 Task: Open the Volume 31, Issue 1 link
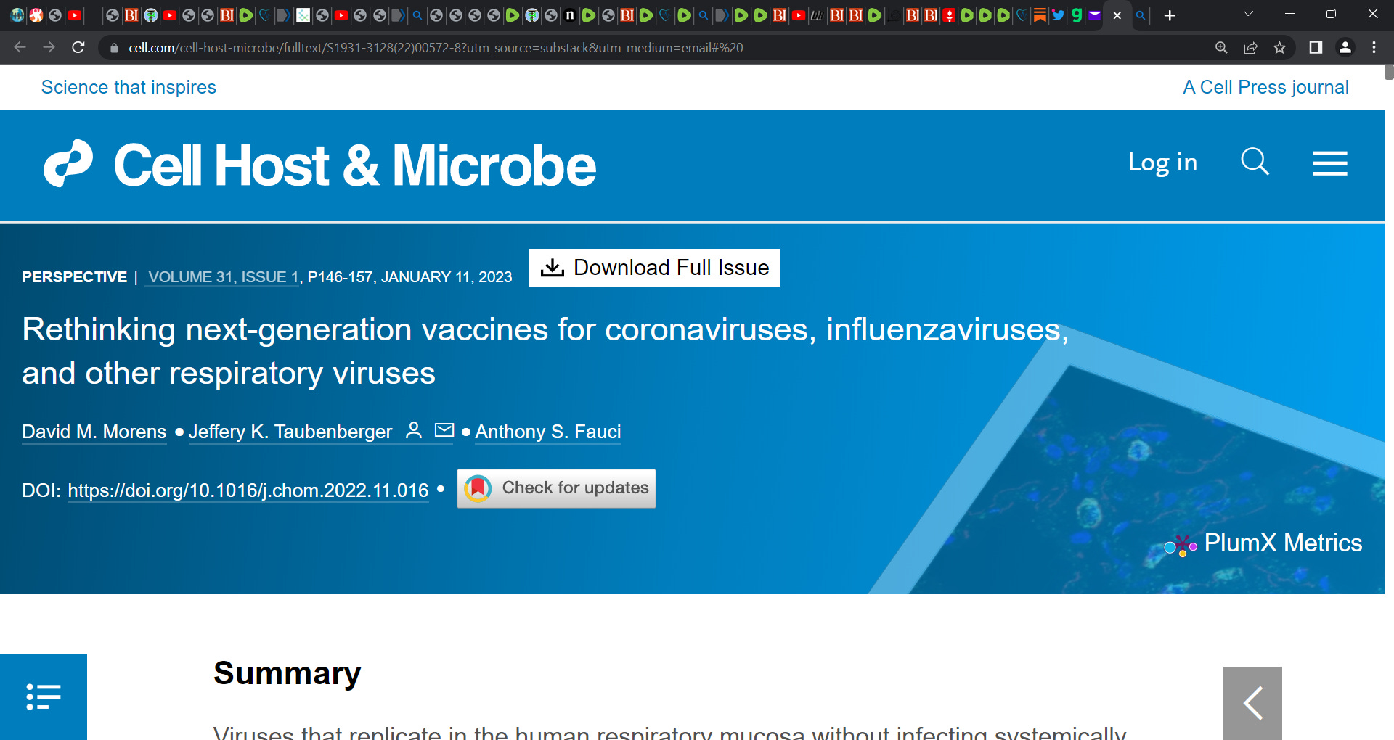pos(223,277)
